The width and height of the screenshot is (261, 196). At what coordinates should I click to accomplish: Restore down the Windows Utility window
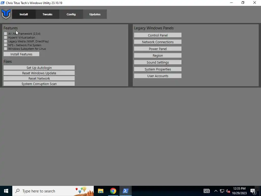pyautogui.click(x=243, y=3)
